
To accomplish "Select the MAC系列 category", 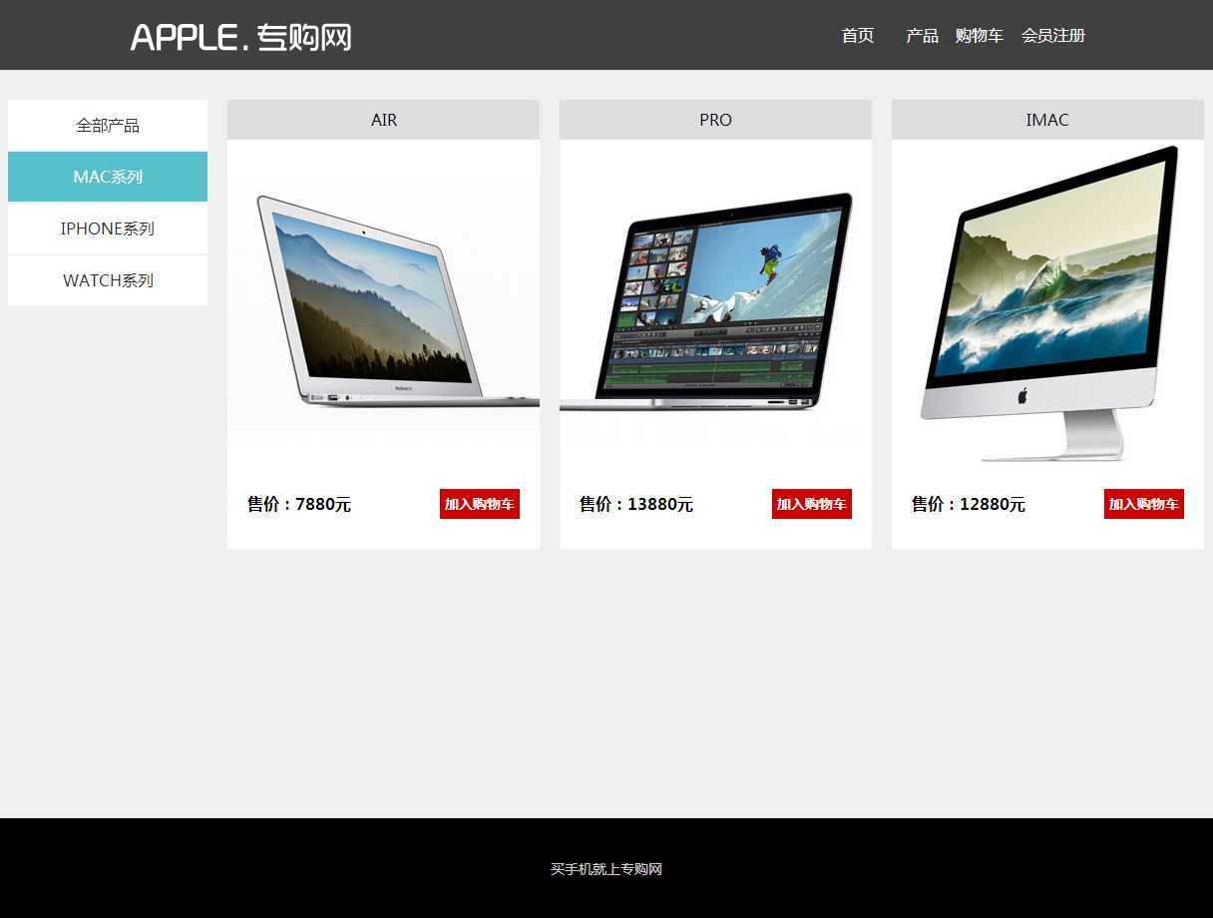I will tap(108, 177).
